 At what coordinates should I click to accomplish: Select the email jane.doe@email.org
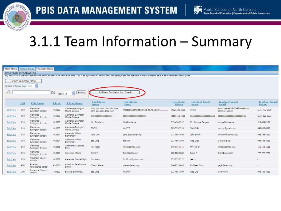[132, 135]
